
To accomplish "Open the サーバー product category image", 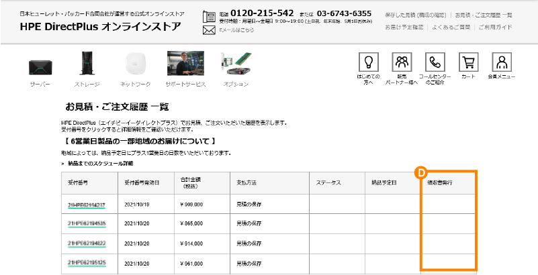I will point(40,67).
